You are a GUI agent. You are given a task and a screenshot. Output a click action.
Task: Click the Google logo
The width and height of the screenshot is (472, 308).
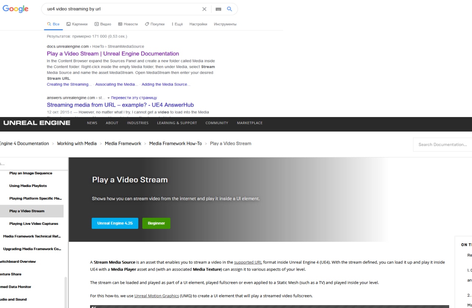tap(15, 9)
